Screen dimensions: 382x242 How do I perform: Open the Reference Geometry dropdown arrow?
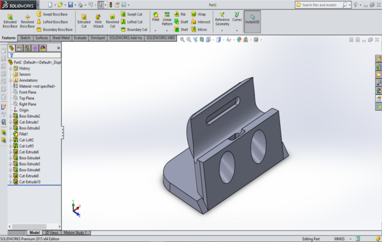click(x=222, y=31)
